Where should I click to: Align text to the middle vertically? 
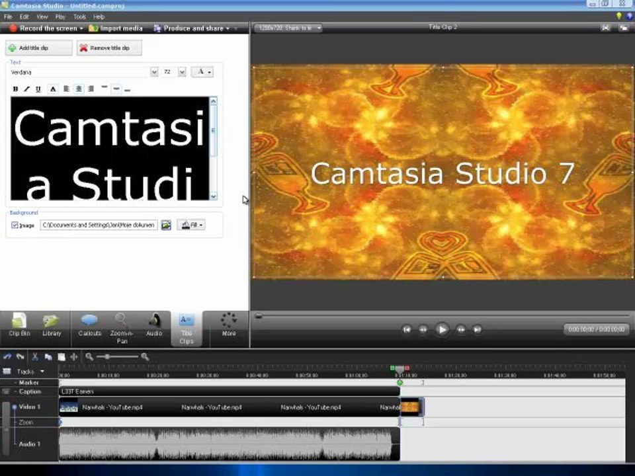point(116,88)
